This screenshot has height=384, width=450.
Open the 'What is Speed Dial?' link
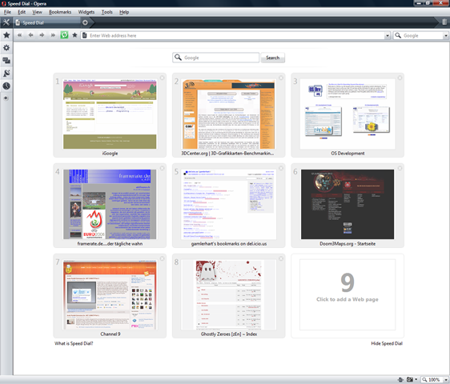pos(74,343)
